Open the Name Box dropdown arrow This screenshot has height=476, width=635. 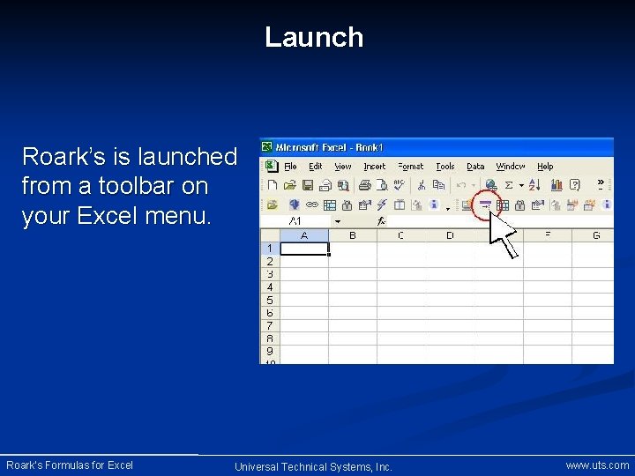[x=337, y=221]
